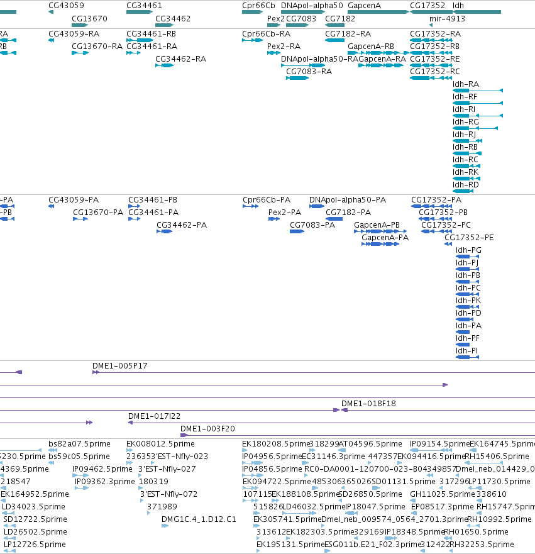Select the CG13670 gene label
Image resolution: width=535 pixels, height=554 pixels.
[x=89, y=19]
